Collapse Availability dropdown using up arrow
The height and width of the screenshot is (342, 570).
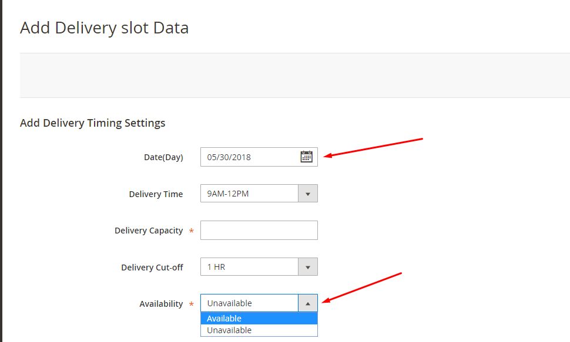pos(307,303)
